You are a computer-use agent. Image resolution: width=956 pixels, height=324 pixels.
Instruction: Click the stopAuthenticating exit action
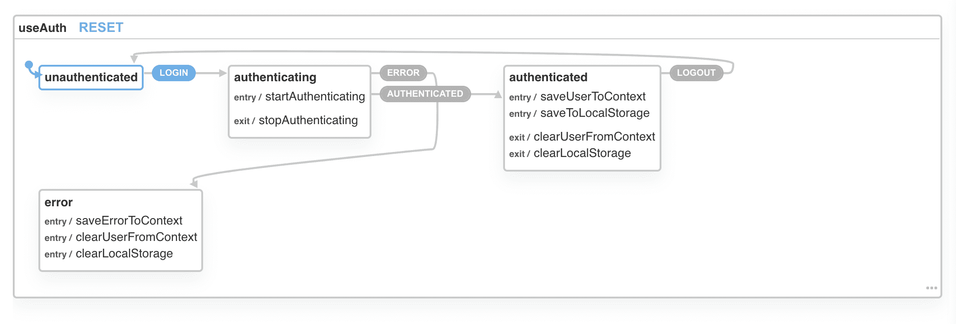(x=308, y=120)
